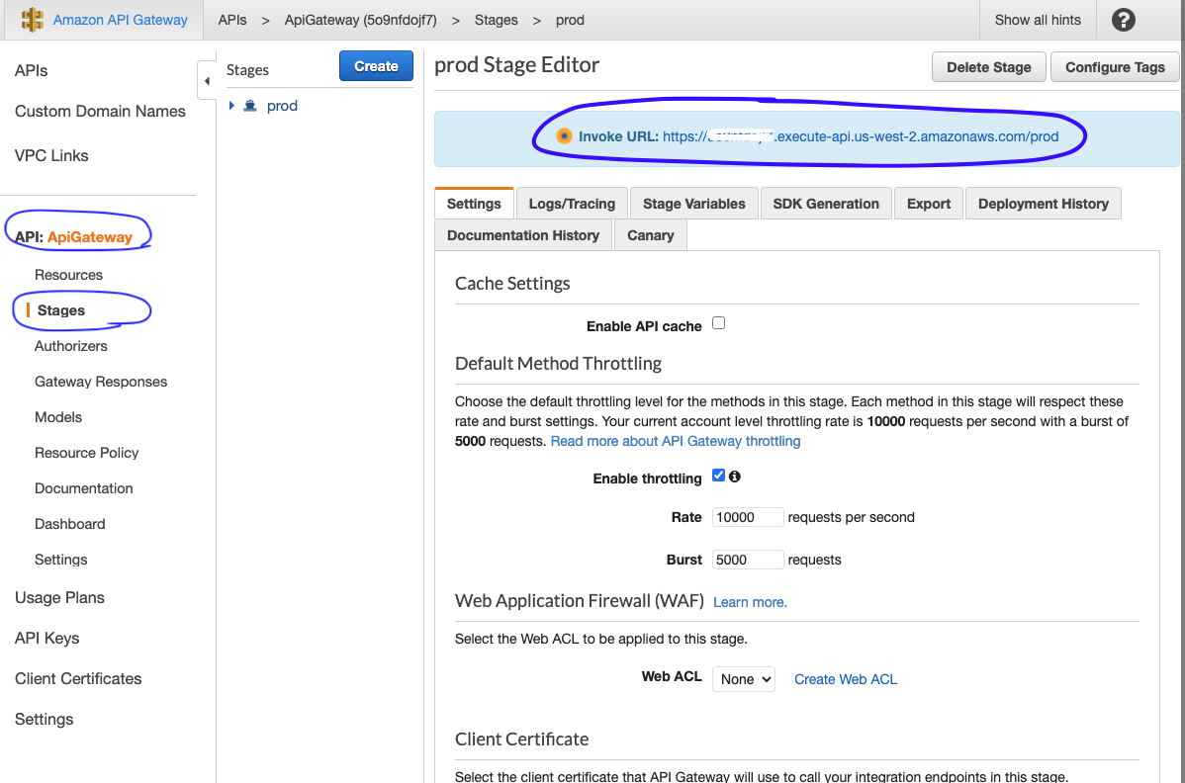Open APIs in the left sidebar
1185x783 pixels.
click(31, 71)
